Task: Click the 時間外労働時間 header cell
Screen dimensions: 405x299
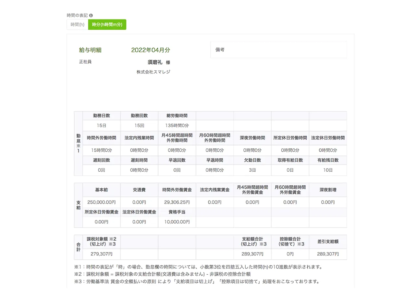Action: pos(102,138)
